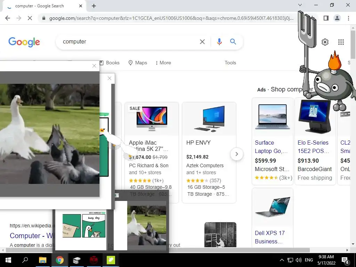
Task: Open Elo E-Series 15E2 POS ad
Action: (x=313, y=147)
